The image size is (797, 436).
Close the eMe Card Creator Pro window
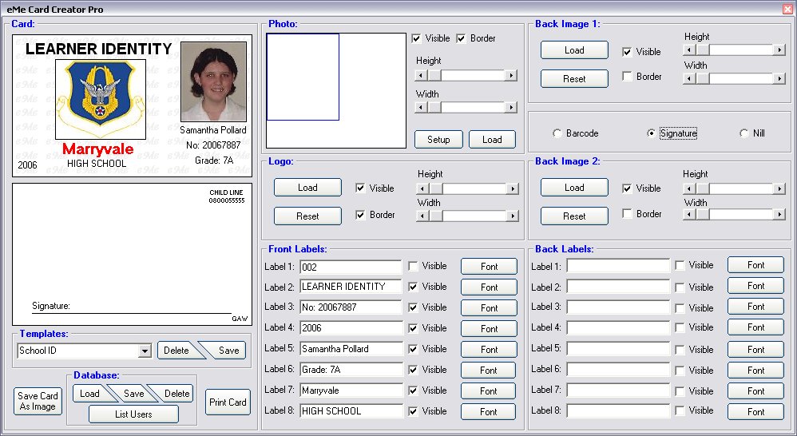tap(787, 9)
